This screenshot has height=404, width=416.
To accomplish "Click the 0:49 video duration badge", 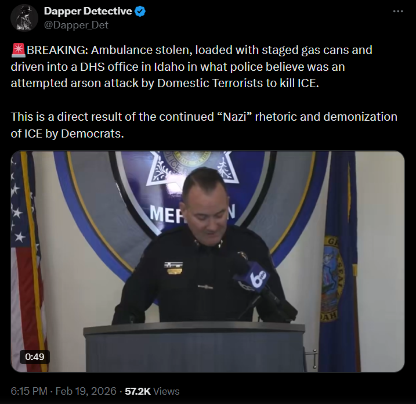I will pos(35,356).
